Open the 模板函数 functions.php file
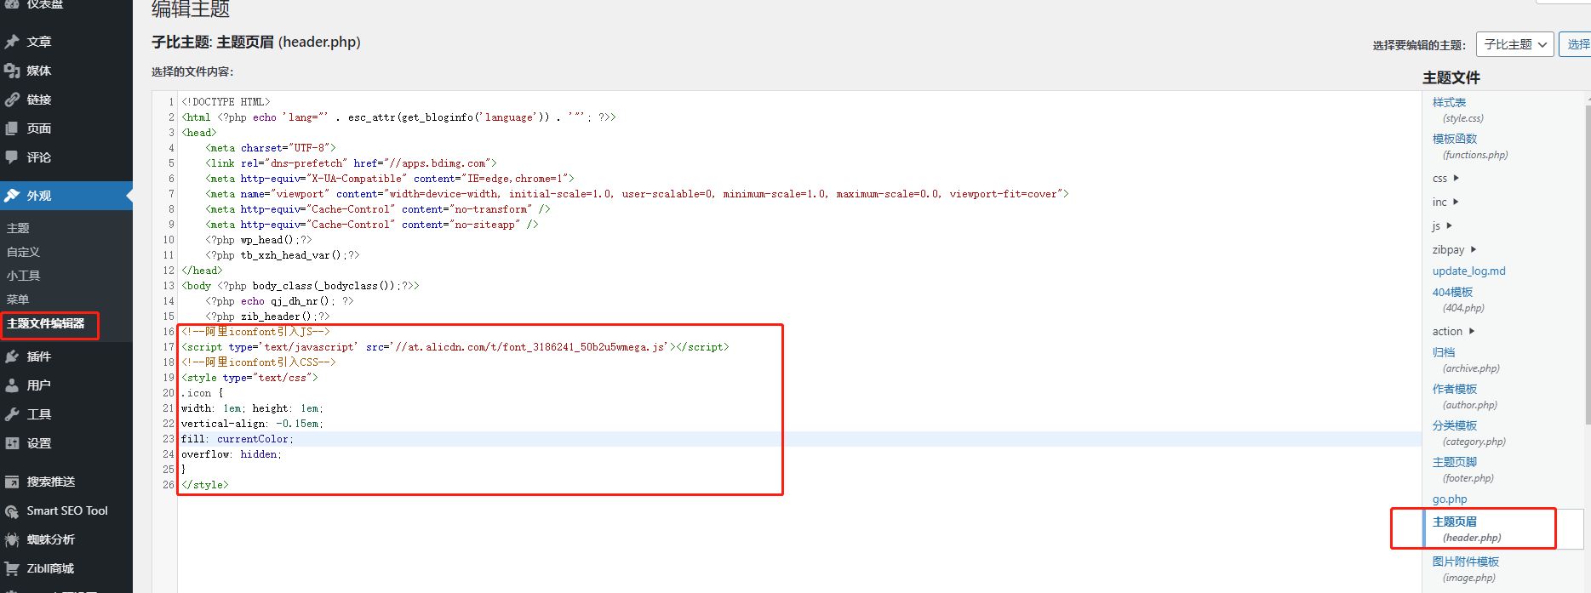Screen dimensions: 1591x593 pos(1454,139)
